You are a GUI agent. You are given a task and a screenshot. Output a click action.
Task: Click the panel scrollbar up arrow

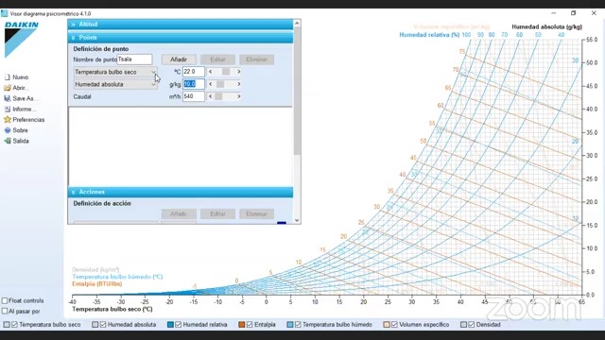(x=297, y=24)
